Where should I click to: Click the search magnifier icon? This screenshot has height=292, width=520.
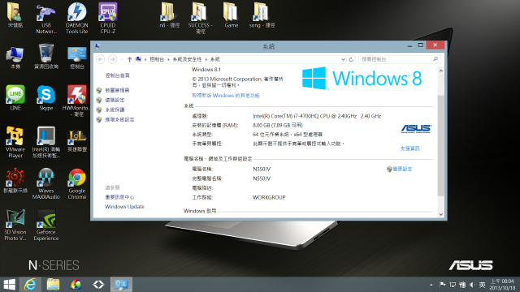click(x=435, y=59)
